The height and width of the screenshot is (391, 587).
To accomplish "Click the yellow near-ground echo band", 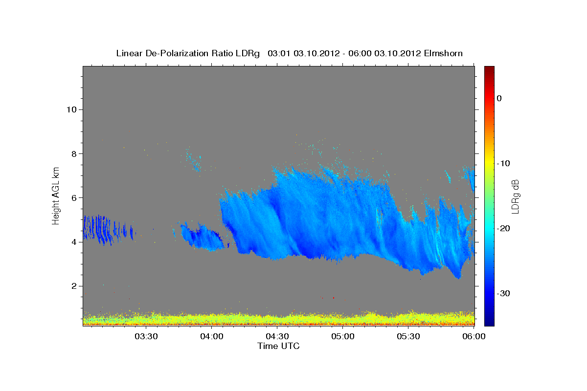I will pyautogui.click(x=279, y=319).
